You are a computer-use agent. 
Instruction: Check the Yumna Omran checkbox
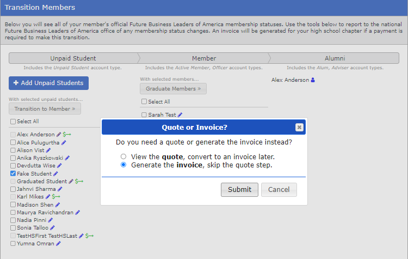pos(13,244)
